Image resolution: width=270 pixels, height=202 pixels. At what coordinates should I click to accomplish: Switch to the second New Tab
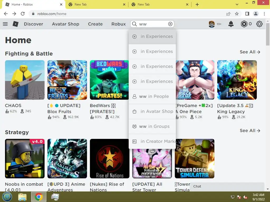pyautogui.click(x=97, y=4)
